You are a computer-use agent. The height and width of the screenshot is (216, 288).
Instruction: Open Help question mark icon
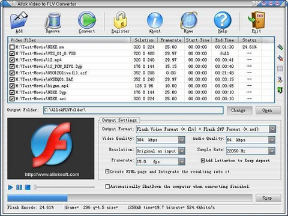[223, 20]
